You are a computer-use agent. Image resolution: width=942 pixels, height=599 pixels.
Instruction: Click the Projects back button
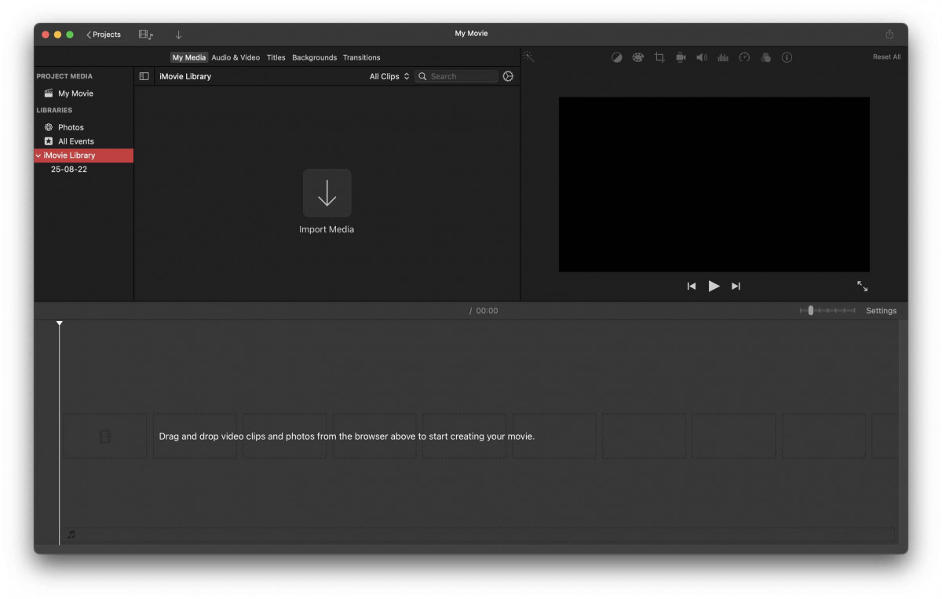(x=103, y=35)
